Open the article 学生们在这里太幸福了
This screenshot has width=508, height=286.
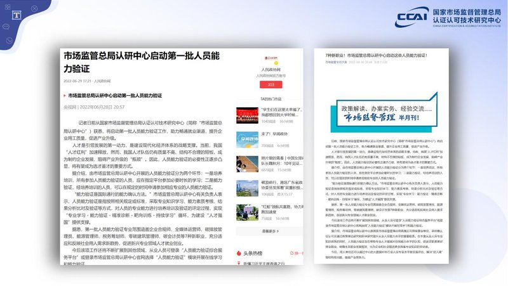click(281, 112)
